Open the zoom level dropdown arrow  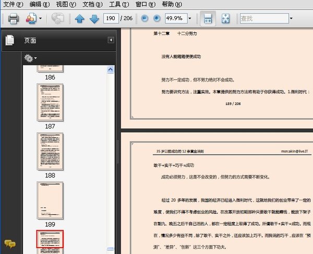coord(190,18)
